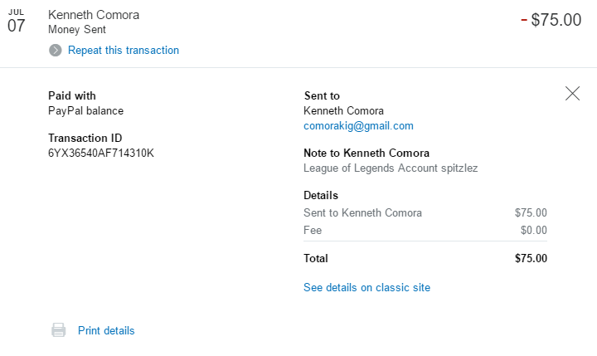Click the Repeat this transaction link

pyautogui.click(x=124, y=51)
